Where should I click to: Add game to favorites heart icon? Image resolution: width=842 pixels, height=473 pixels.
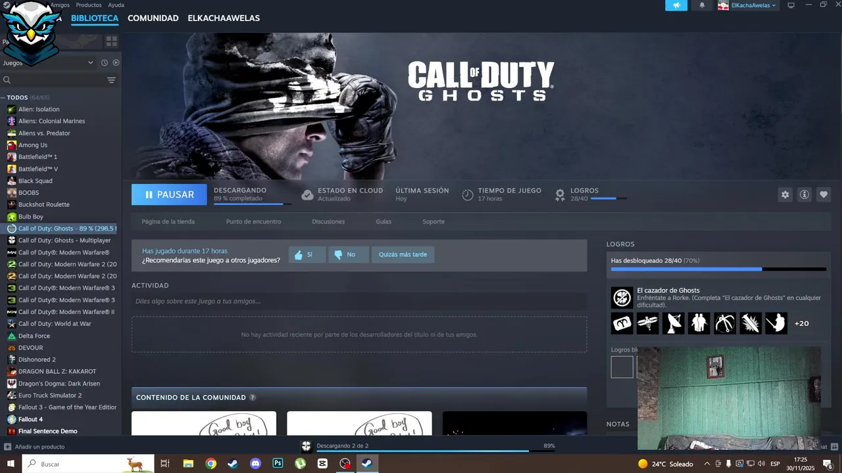click(x=823, y=194)
